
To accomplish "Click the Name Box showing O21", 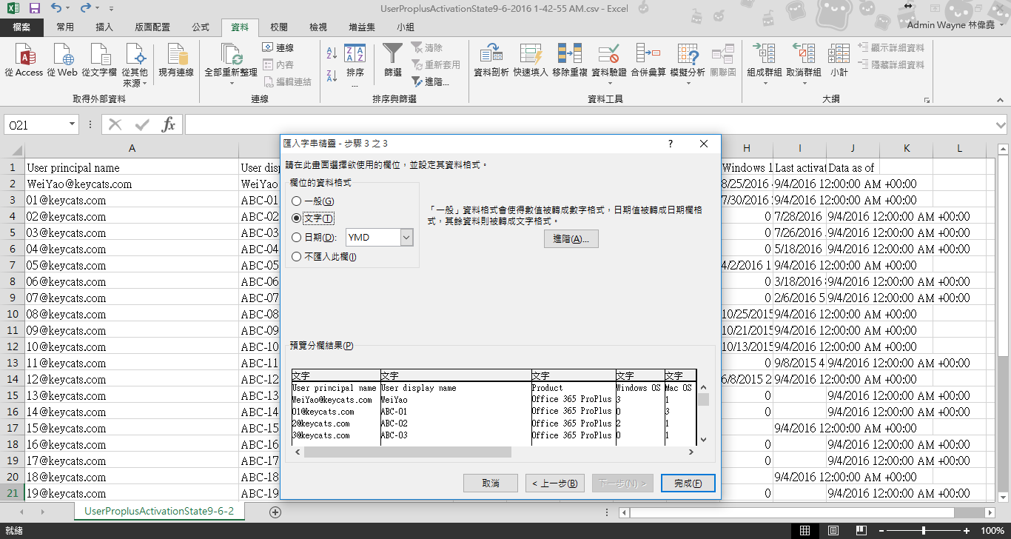I will (36, 125).
